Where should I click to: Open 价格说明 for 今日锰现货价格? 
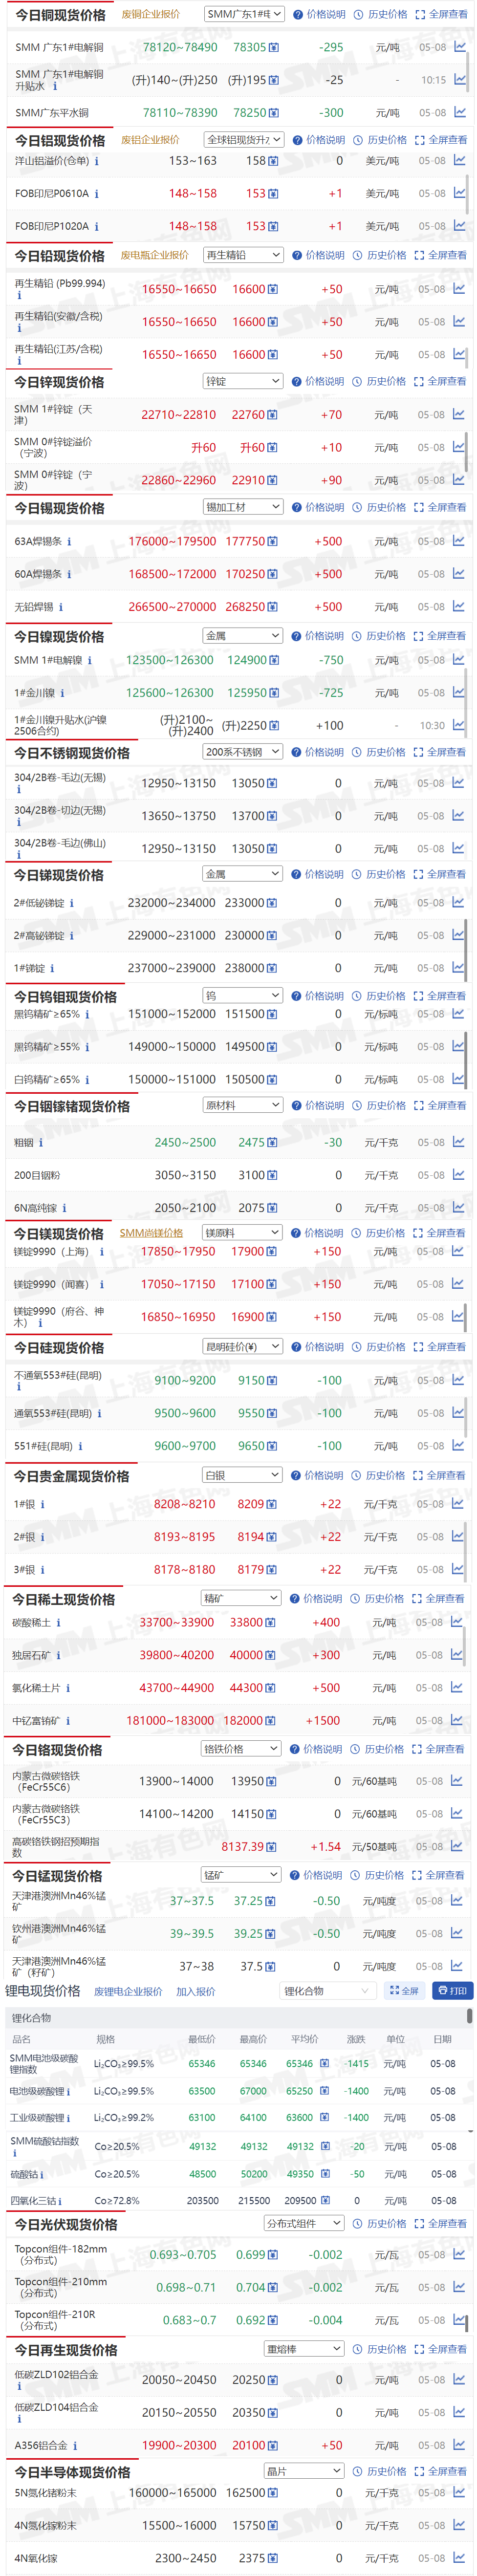tap(316, 1875)
